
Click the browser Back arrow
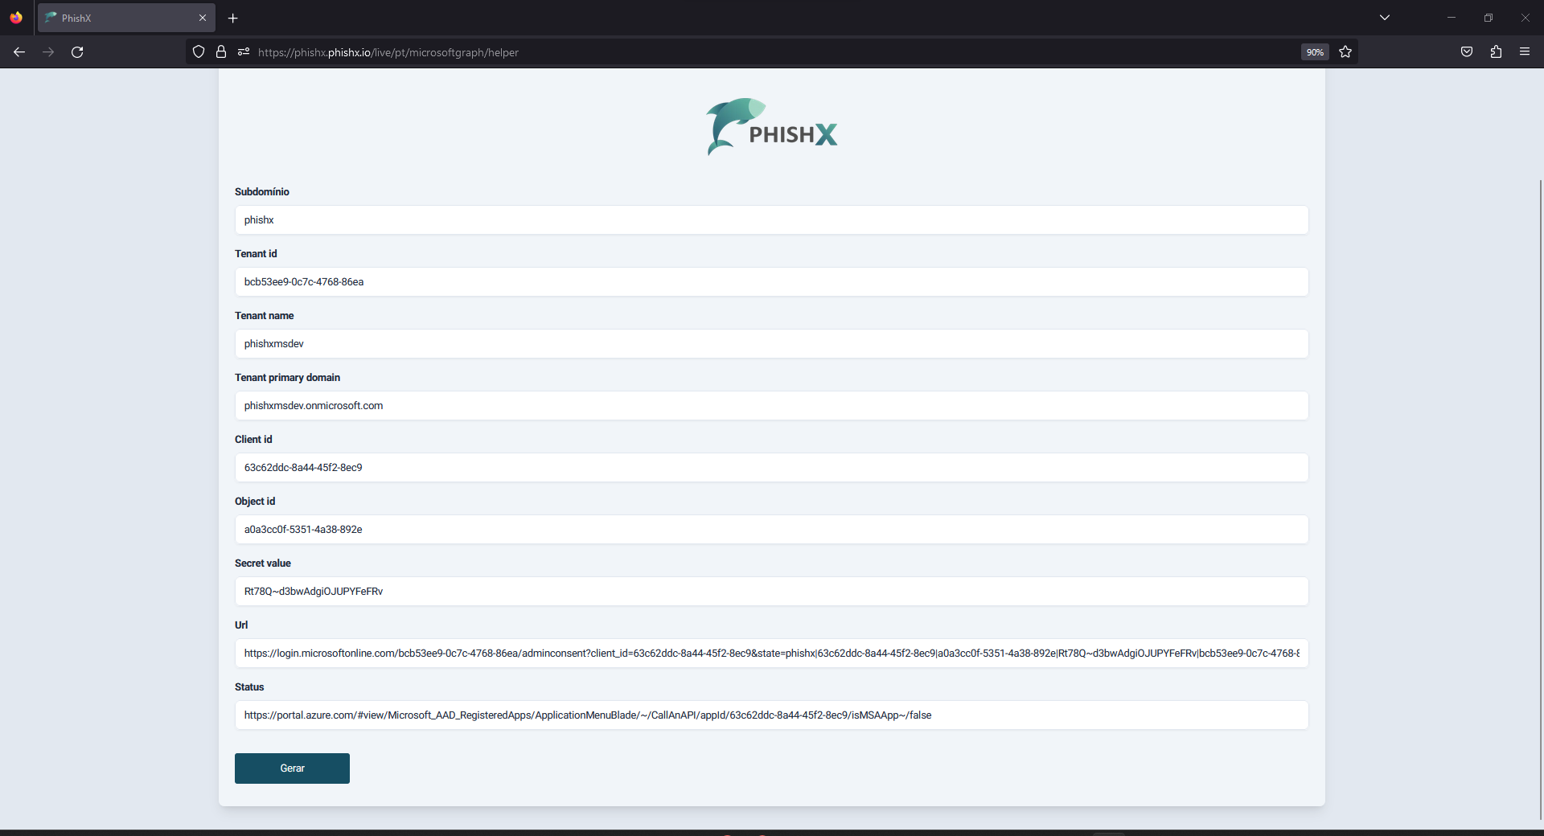click(19, 52)
